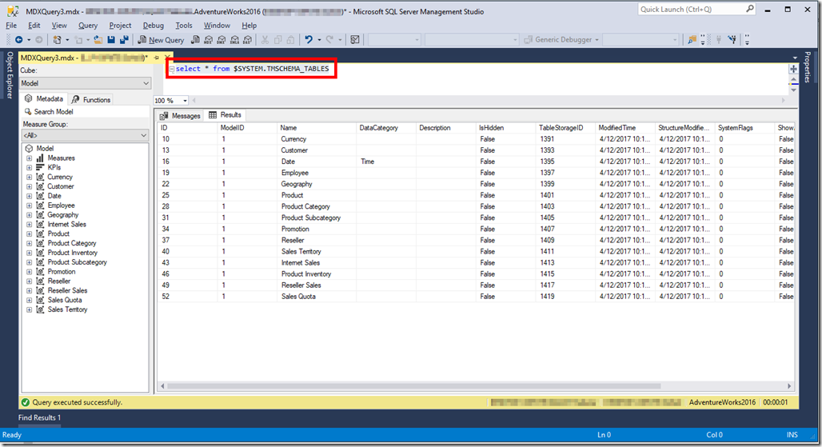This screenshot has height=447, width=822.
Task: Open the Object Explorer side tab
Action: pyautogui.click(x=10, y=75)
